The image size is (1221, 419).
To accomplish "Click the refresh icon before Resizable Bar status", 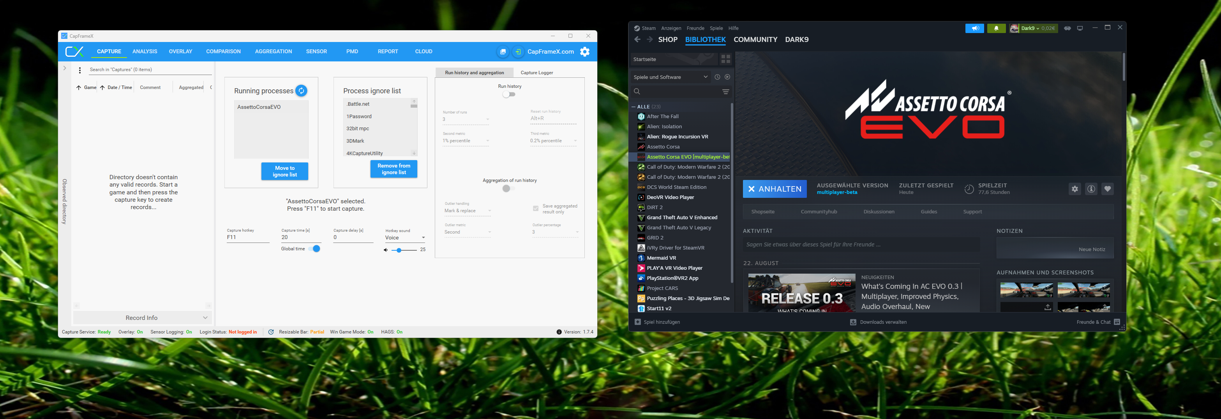I will point(271,332).
